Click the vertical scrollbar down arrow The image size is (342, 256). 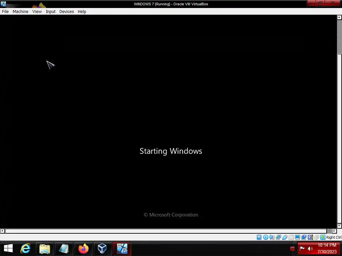point(339,226)
